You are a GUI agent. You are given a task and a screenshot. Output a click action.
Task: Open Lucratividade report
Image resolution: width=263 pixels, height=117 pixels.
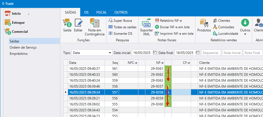click(x=226, y=34)
